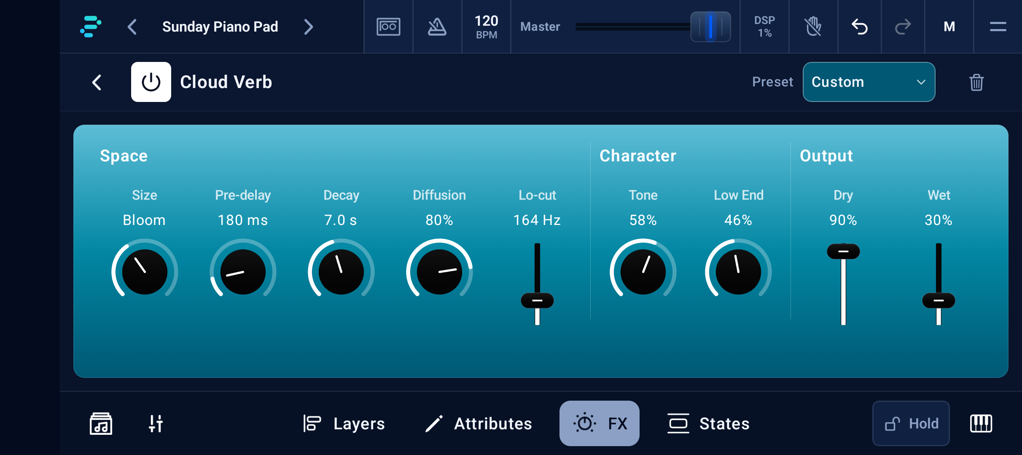
Task: Click the app logo icon
Action: (x=91, y=27)
